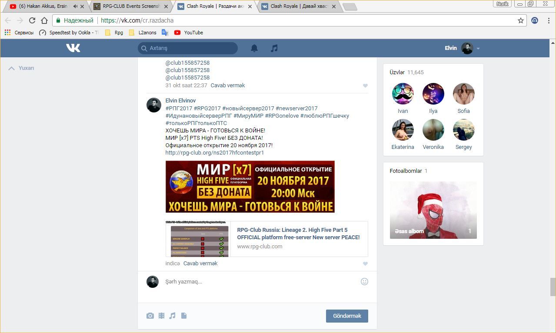Click the Nurik Chrome profile button

[x=502, y=4]
